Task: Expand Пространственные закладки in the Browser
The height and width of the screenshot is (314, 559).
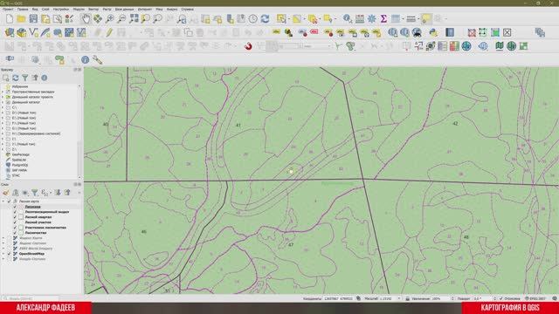Action: pos(3,92)
